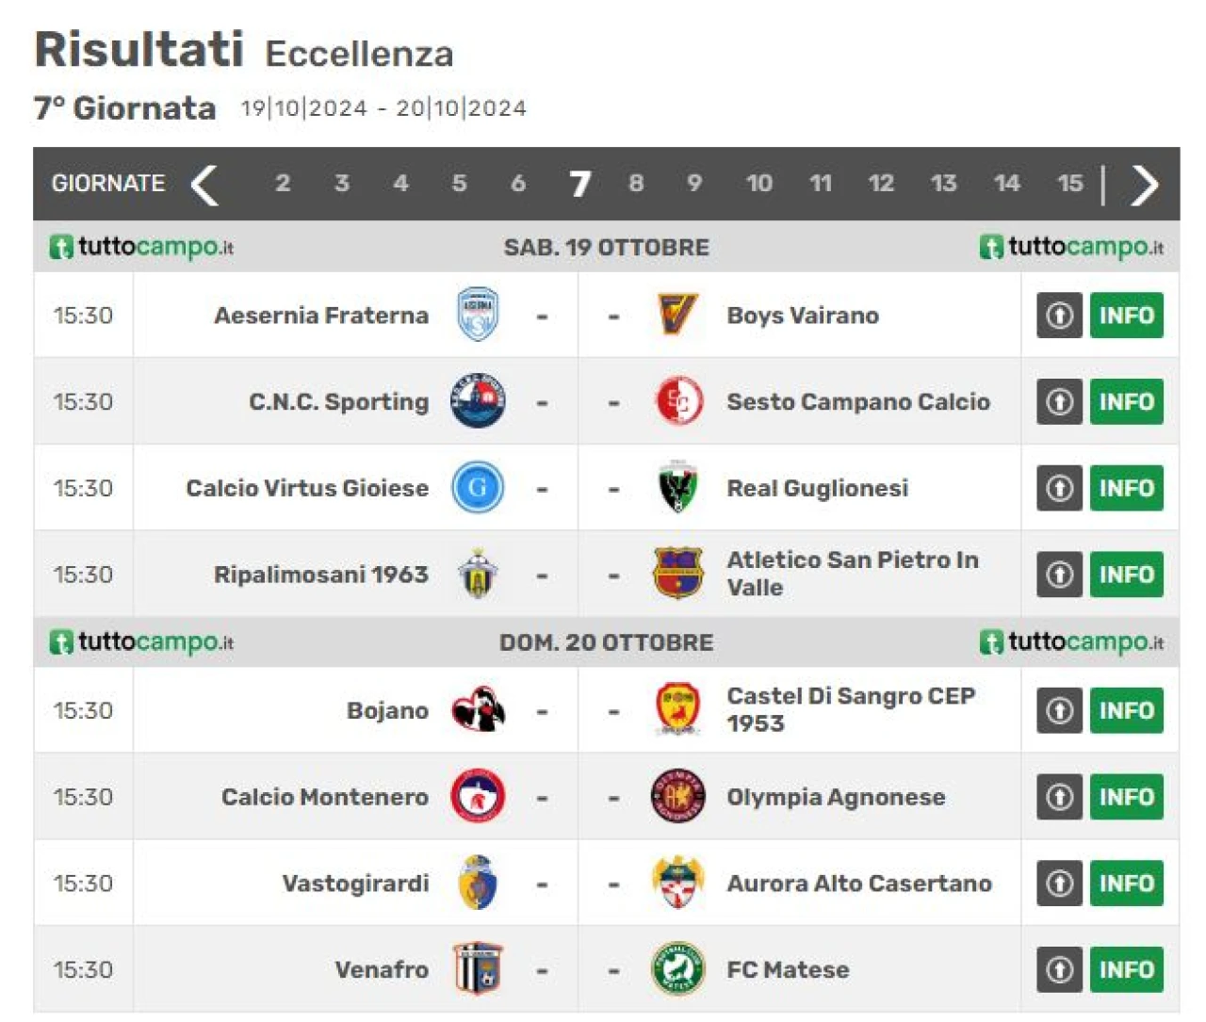Click the share icon for the Vastogirardi match
Screen dimensions: 1206x1022
tap(1059, 884)
